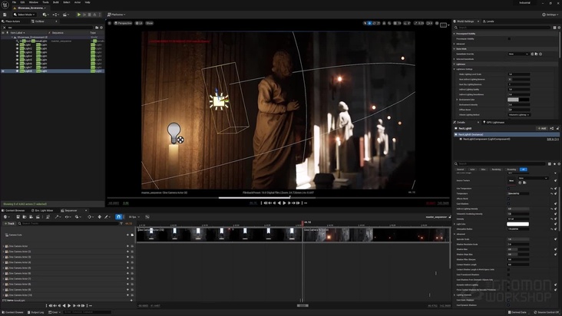Click the Details favorites star icon
The height and width of the screenshot is (316, 562).
tap(554, 164)
